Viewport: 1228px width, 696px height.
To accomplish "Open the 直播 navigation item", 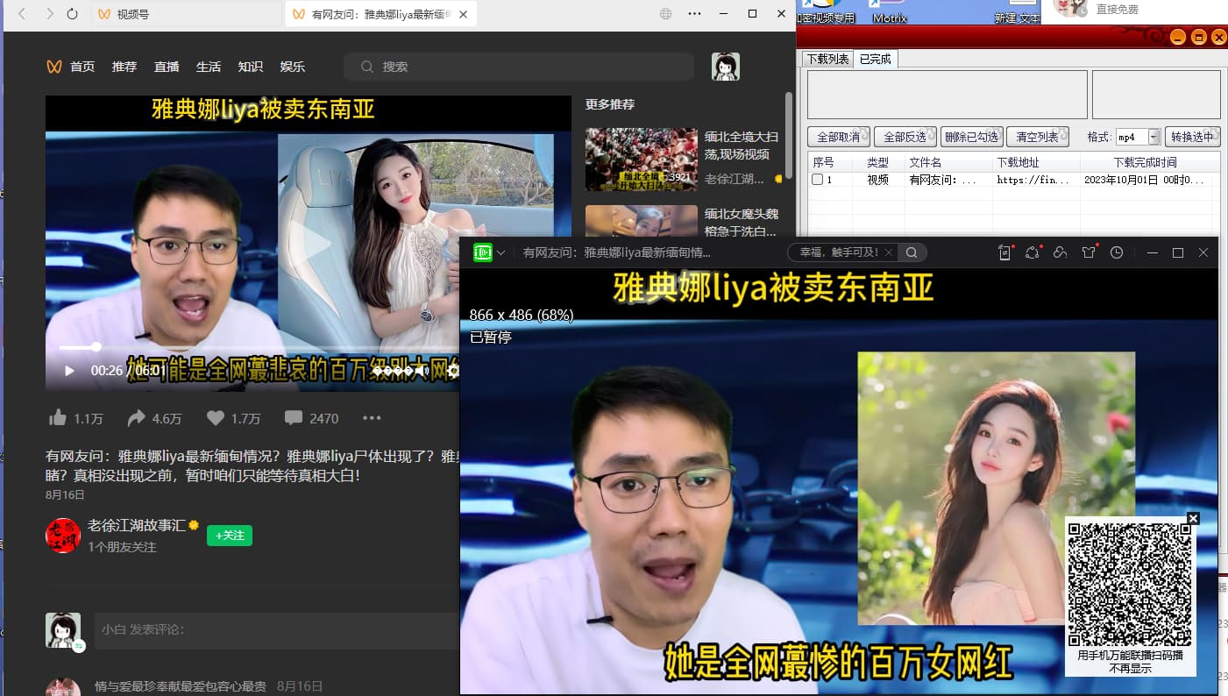I will [x=167, y=67].
